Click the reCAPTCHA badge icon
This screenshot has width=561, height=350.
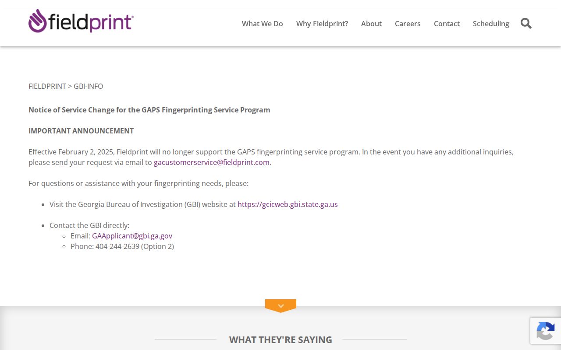click(546, 331)
